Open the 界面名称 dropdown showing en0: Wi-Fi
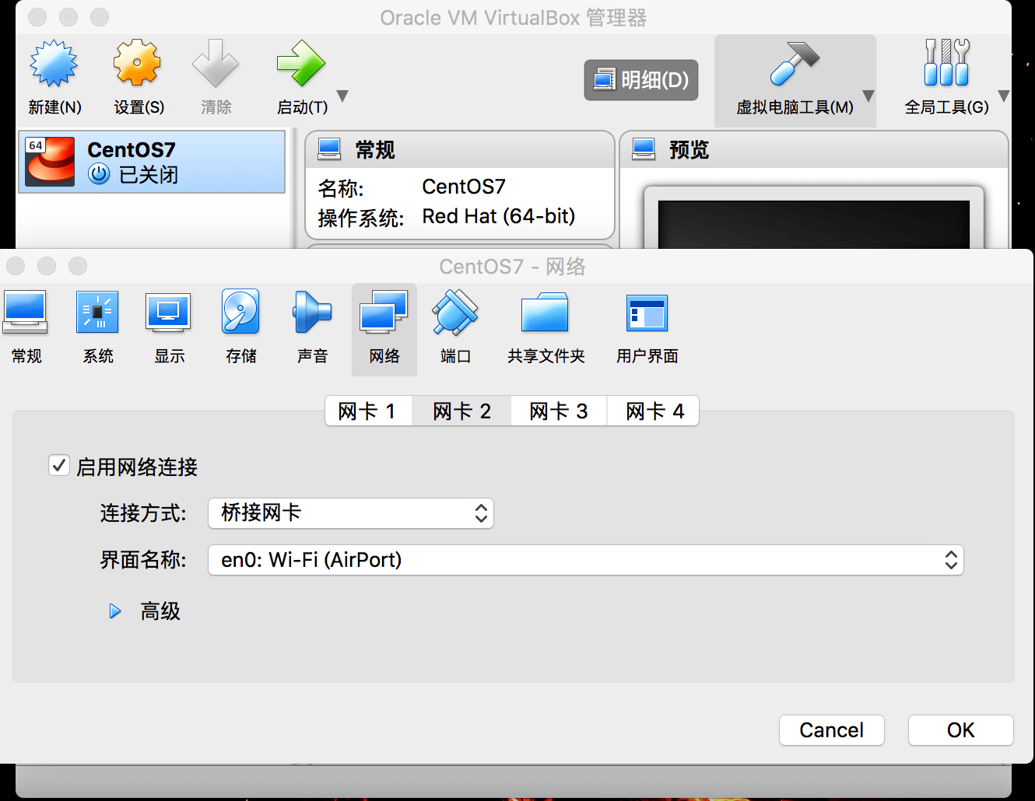This screenshot has width=1035, height=801. point(586,560)
